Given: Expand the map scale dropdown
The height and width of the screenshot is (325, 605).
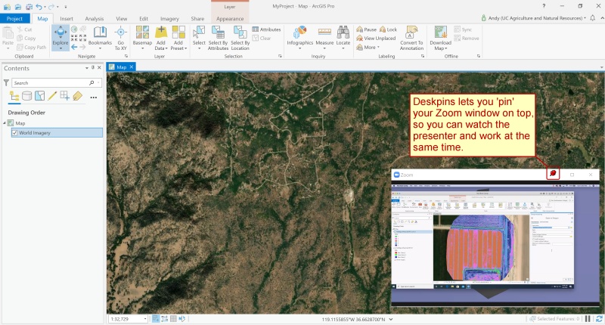Looking at the screenshot, I should pos(147,319).
